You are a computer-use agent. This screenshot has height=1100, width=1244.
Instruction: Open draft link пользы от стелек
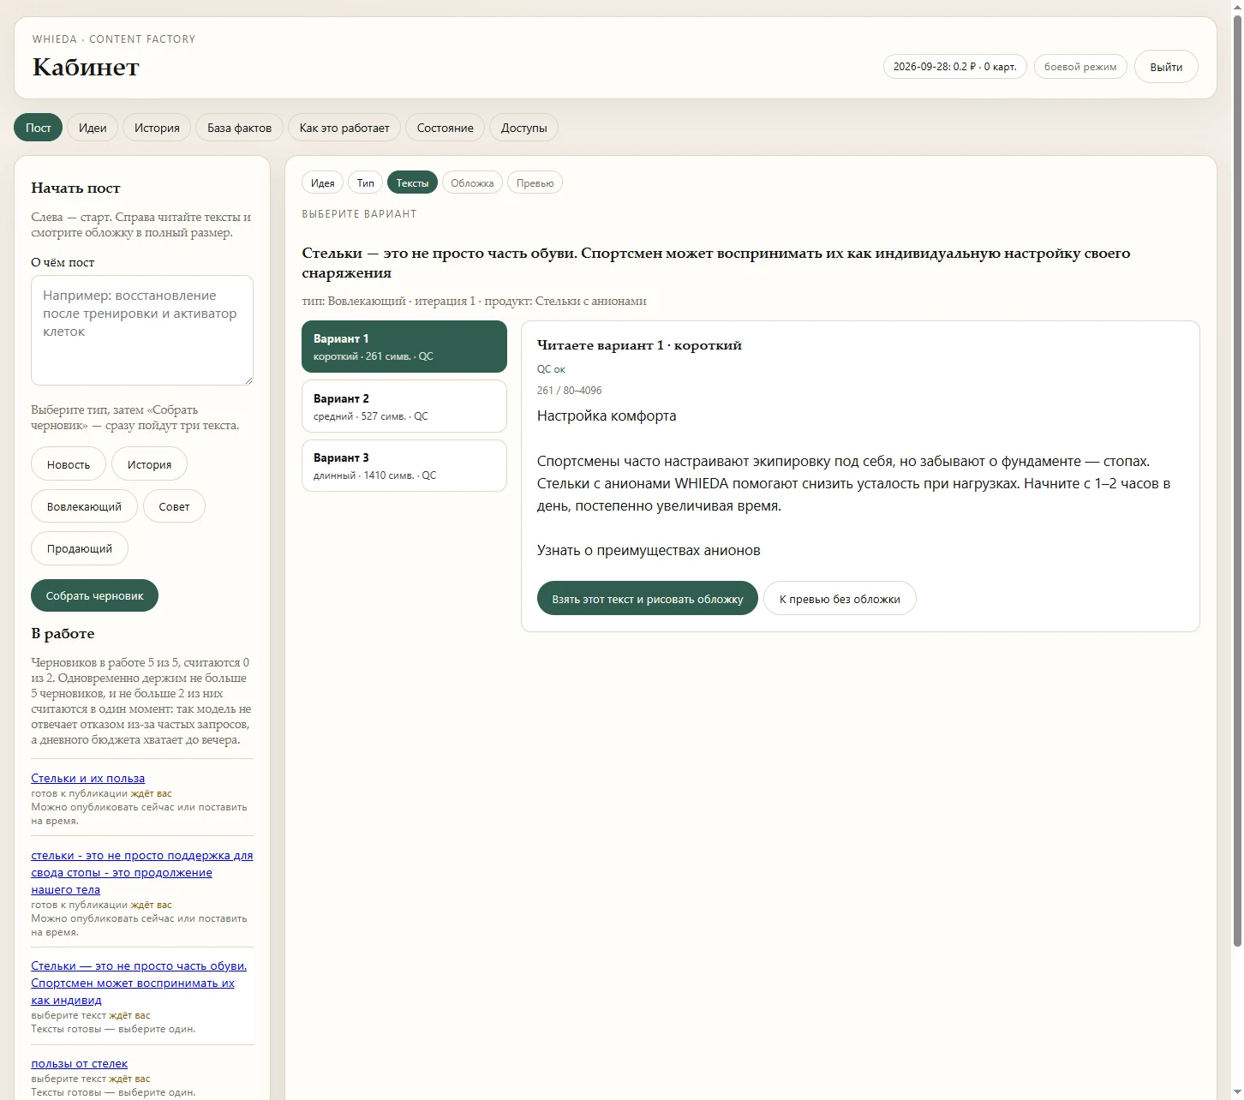tap(80, 1063)
